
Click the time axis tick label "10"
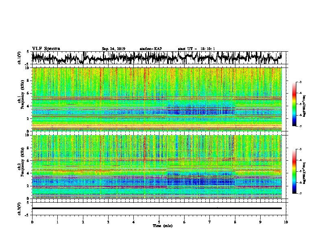click(x=286, y=222)
